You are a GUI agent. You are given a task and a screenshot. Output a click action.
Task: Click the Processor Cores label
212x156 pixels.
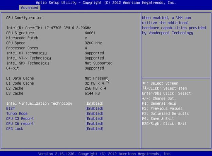[x=22, y=48]
